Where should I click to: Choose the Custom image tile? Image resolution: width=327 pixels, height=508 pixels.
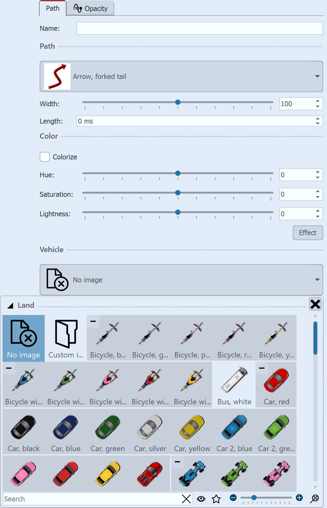tap(66, 338)
